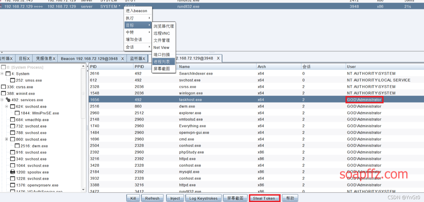Collapse the 624: svchost.exe tree node
Screen dimensions: 424x202
pos(7,106)
